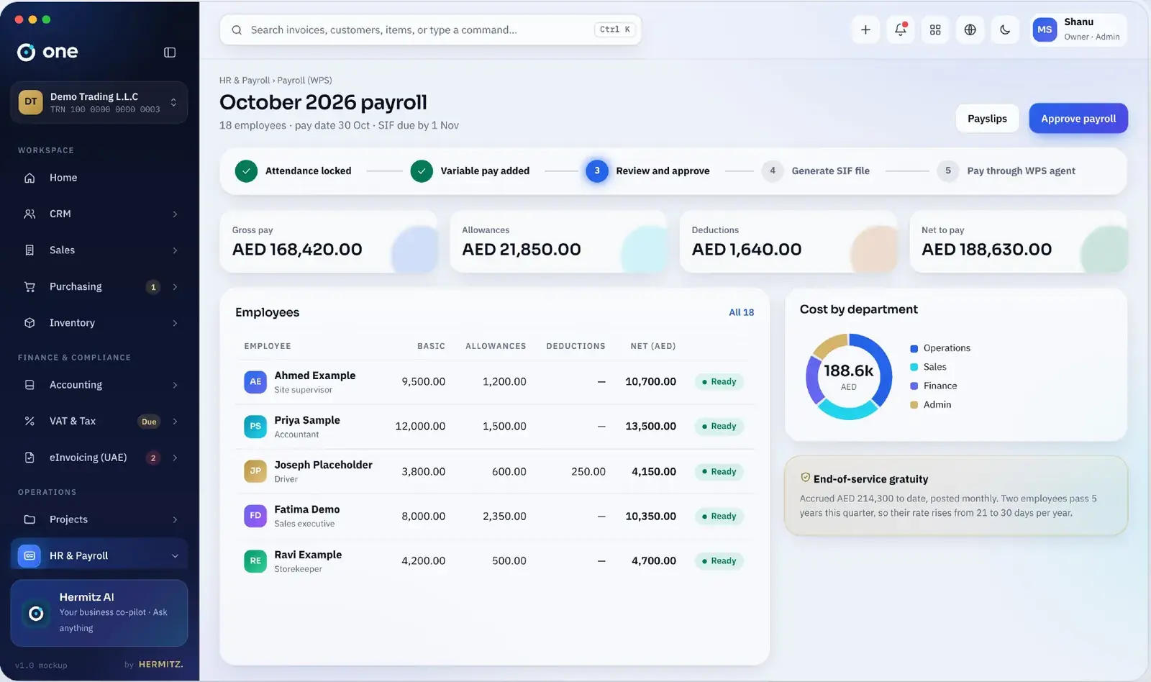Click the eInvoicing document icon

point(29,458)
